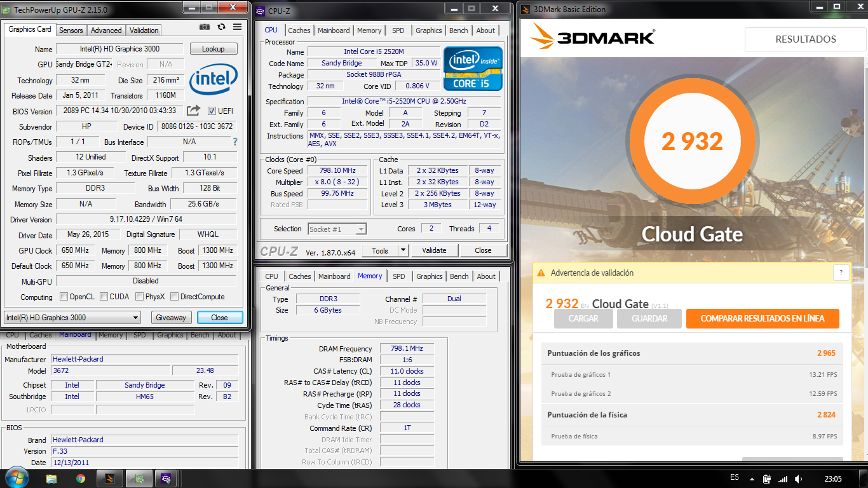The image size is (868, 488).
Task: Click the CPU-Z title bar app icon
Action: pyautogui.click(x=261, y=11)
